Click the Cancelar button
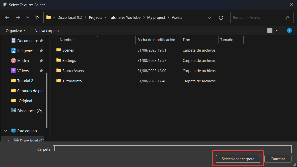This screenshot has height=167, width=297. [278, 159]
